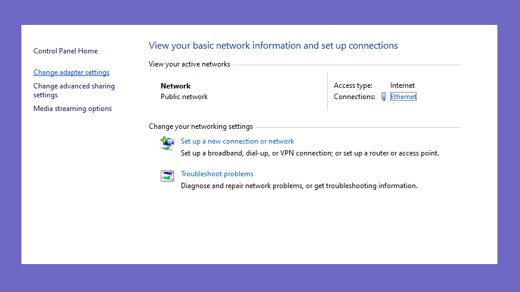The image size is (520, 292).
Task: Click the Ethernet adapter plug icon
Action: [x=383, y=97]
